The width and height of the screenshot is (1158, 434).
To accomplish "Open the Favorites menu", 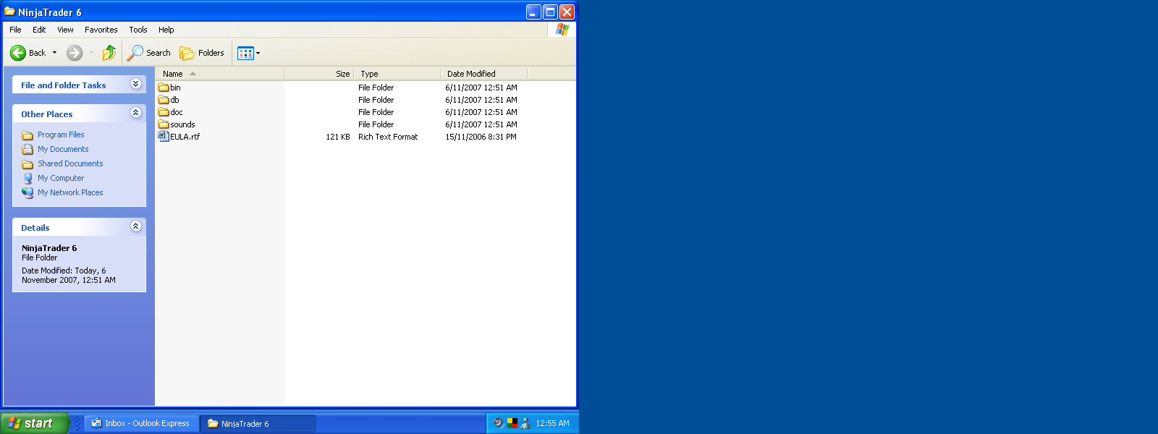I will pyautogui.click(x=101, y=30).
